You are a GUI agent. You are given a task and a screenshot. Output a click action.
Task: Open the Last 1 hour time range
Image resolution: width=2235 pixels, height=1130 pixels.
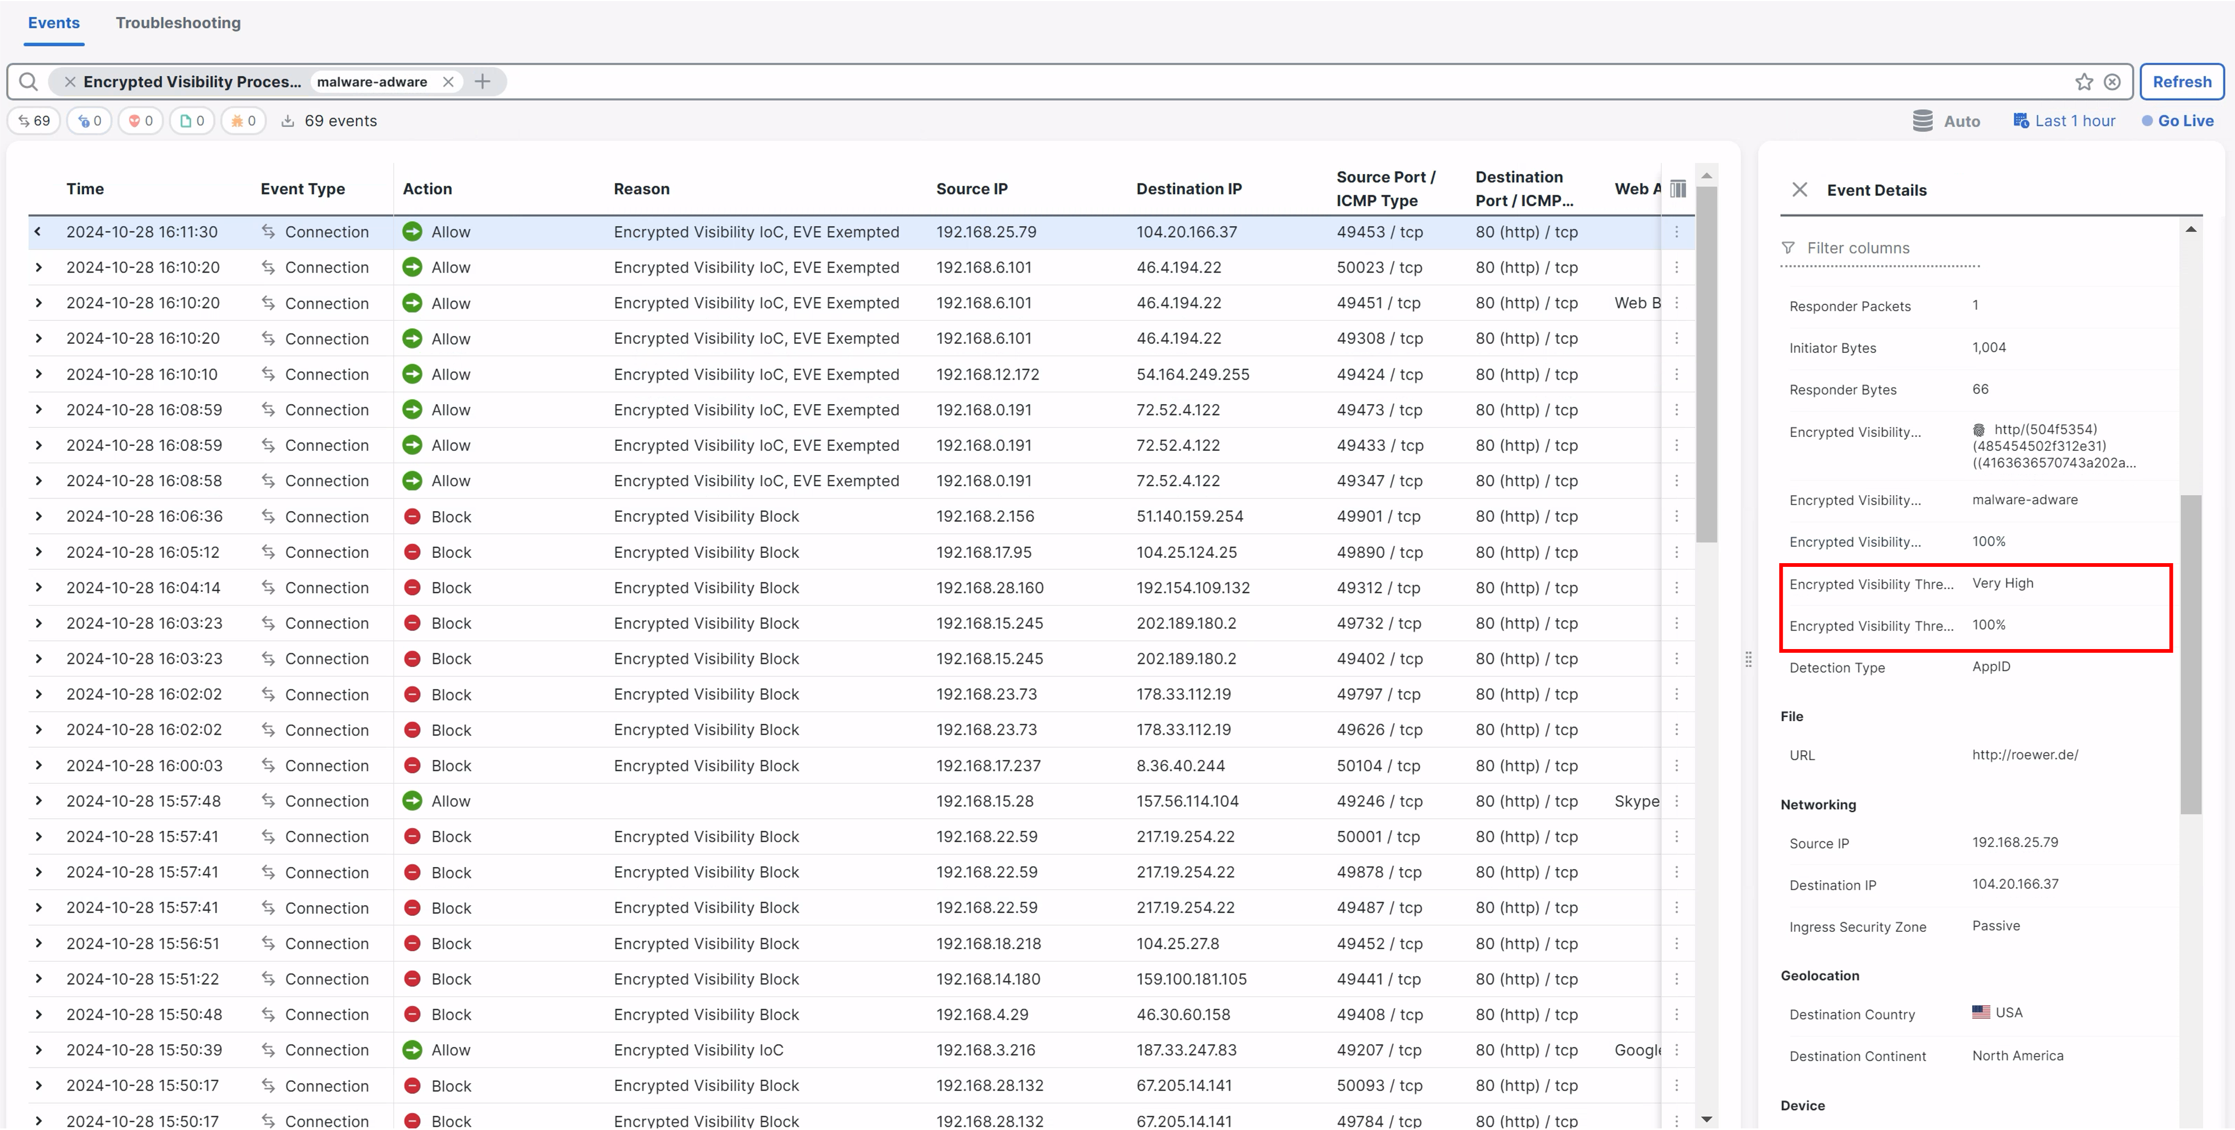(x=2064, y=121)
